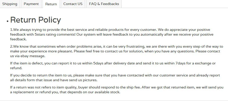
Task: Select the Return tab
Action: coord(51,4)
